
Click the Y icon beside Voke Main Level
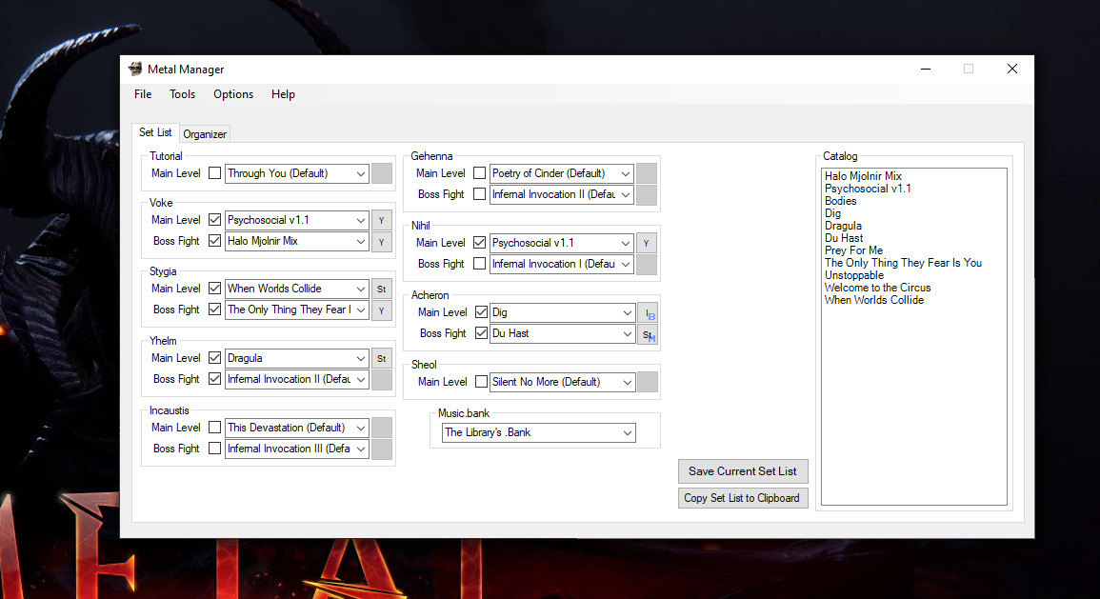[x=381, y=220]
